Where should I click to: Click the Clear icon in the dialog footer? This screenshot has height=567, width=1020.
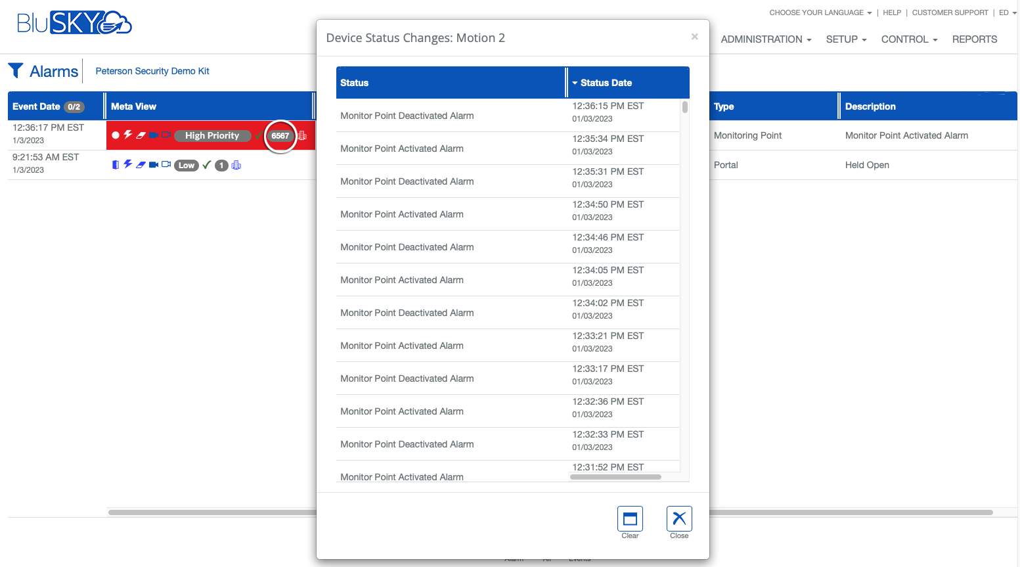629,518
